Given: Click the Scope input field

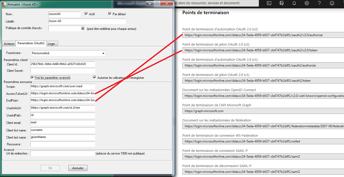Looking at the screenshot, I should coord(63,86).
